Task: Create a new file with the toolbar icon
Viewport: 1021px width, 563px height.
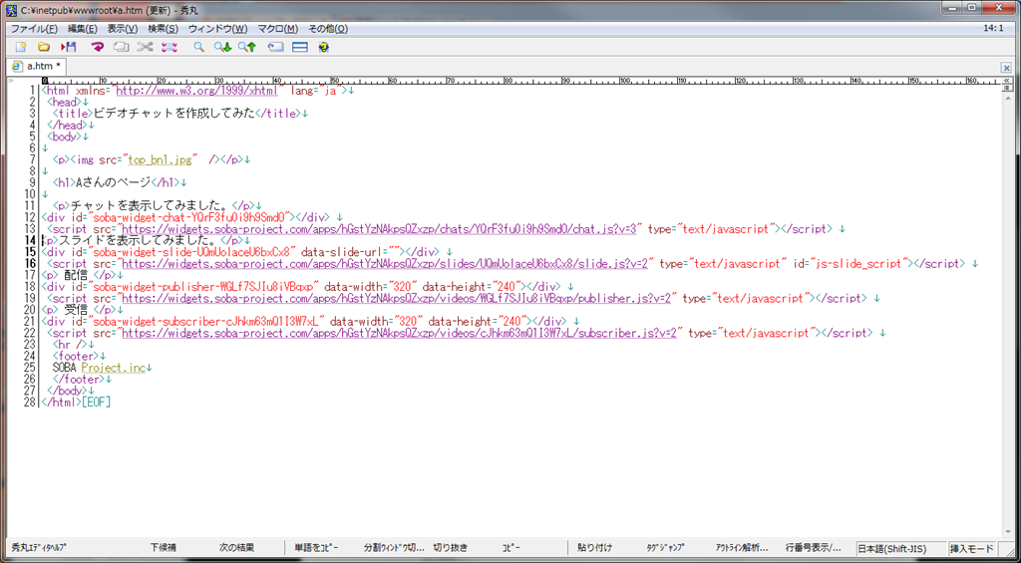Action: click(x=20, y=47)
